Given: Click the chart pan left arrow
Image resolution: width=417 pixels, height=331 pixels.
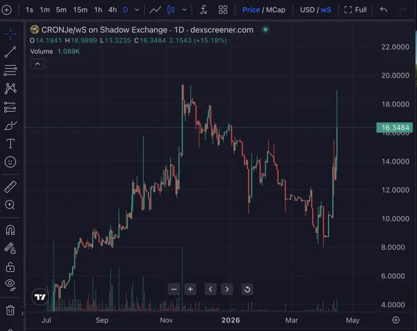Looking at the screenshot, I should click(210, 289).
